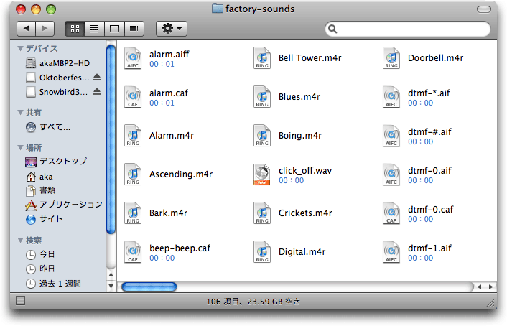Go back with the left arrow button

[27, 29]
